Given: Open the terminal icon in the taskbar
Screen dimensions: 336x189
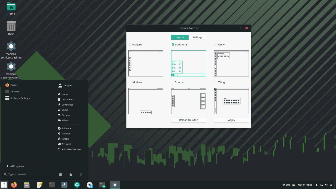Looking at the screenshot, I should (52, 185).
